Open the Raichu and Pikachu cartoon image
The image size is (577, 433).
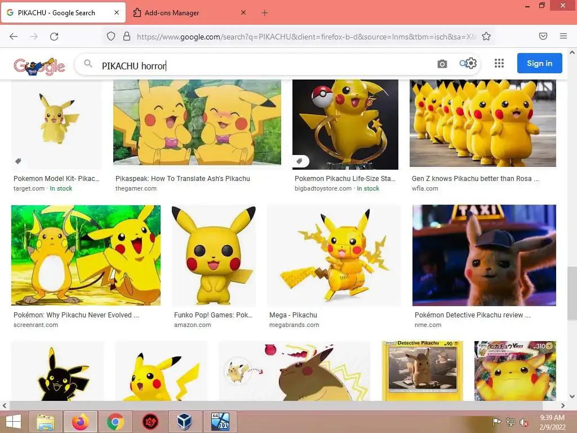tap(86, 255)
